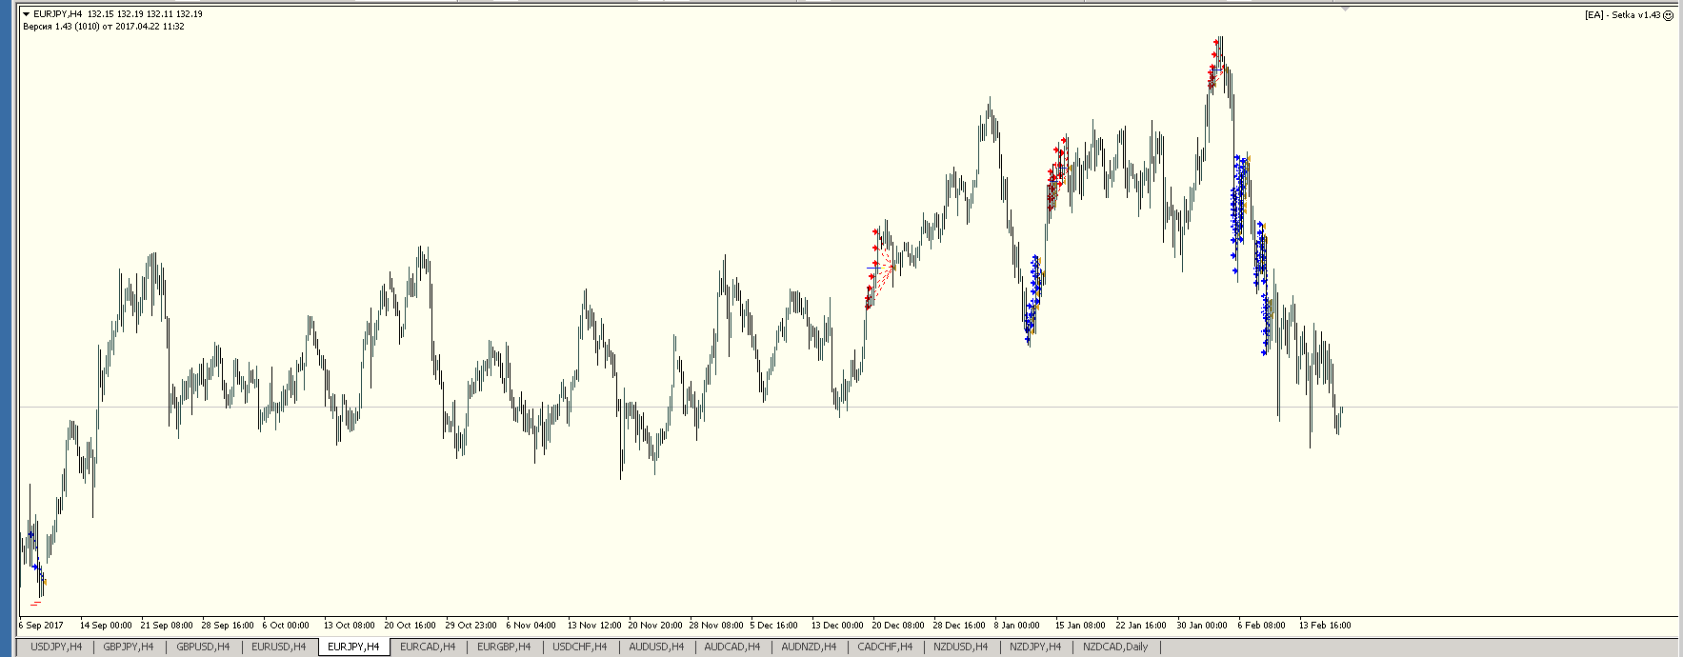Open the GBPJPY,H4 chart tab

[x=129, y=647]
